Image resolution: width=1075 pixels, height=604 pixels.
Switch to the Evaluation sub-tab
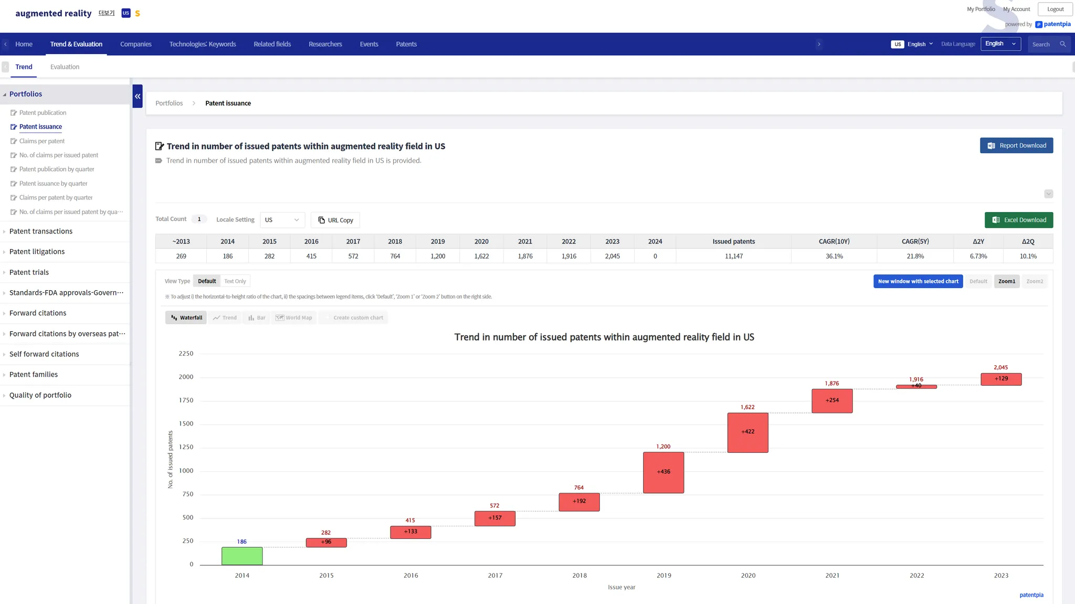(x=65, y=67)
